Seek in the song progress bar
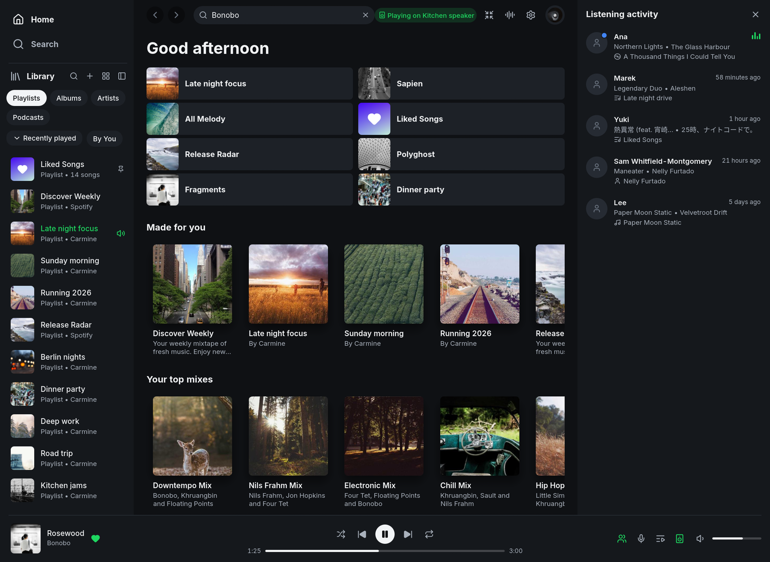This screenshot has height=562, width=770. click(x=385, y=550)
